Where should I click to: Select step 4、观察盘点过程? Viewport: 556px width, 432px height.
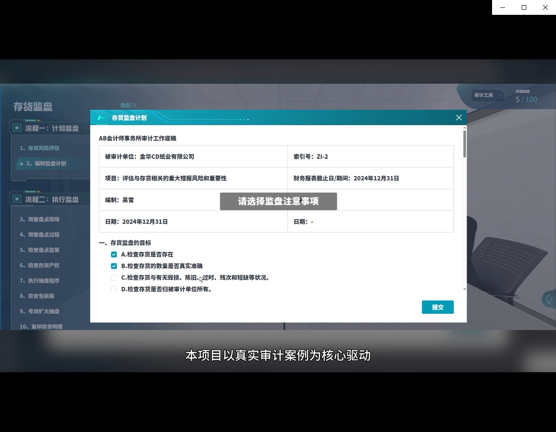tap(39, 235)
